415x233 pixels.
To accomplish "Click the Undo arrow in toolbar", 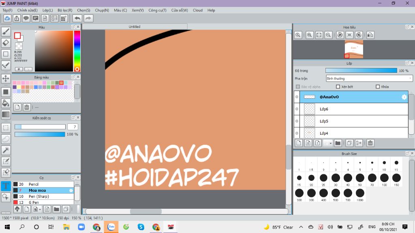I will [77, 18].
